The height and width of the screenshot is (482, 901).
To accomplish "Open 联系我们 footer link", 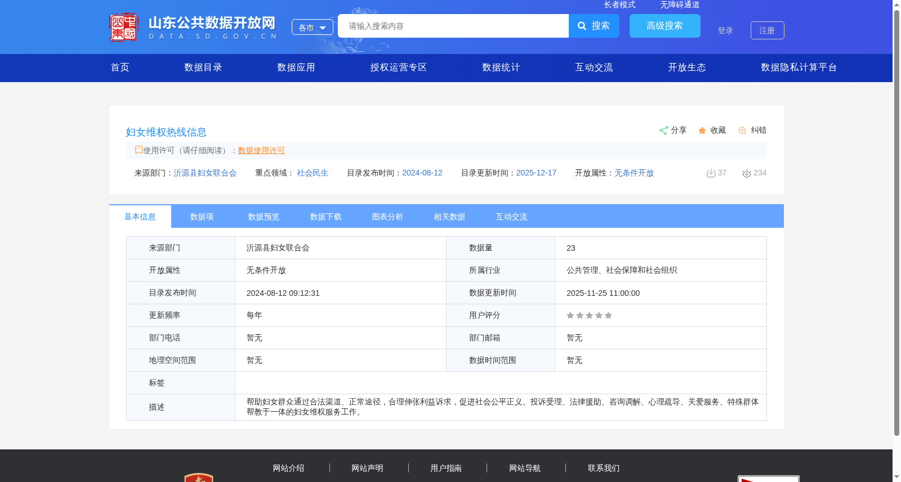I will (x=604, y=468).
